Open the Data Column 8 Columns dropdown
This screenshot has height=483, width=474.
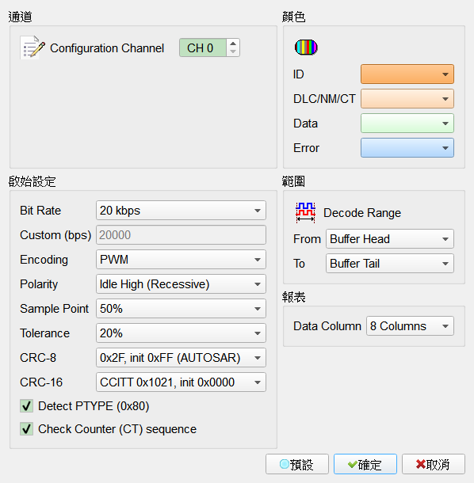(x=410, y=326)
